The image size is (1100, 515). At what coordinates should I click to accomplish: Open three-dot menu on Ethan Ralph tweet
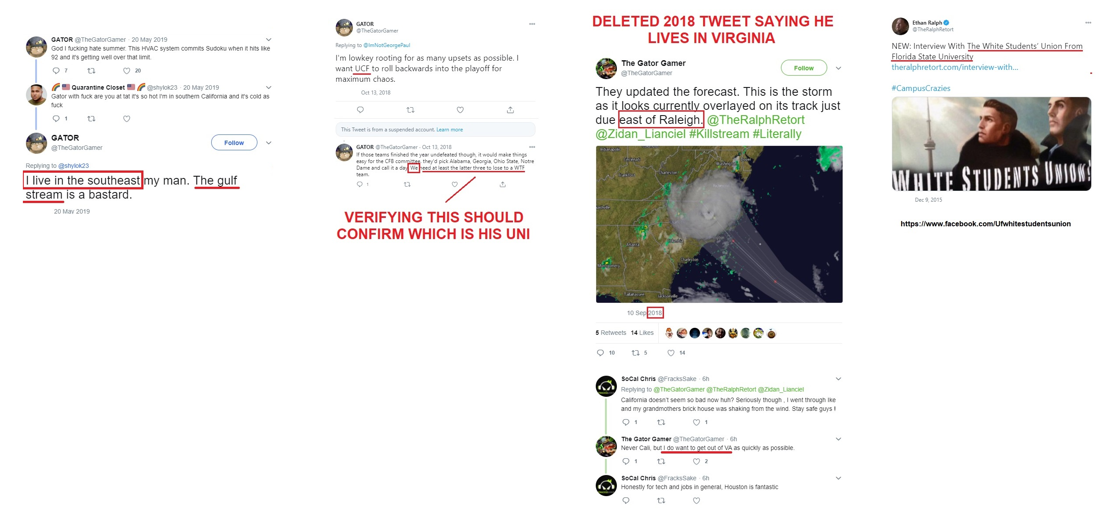point(1088,23)
